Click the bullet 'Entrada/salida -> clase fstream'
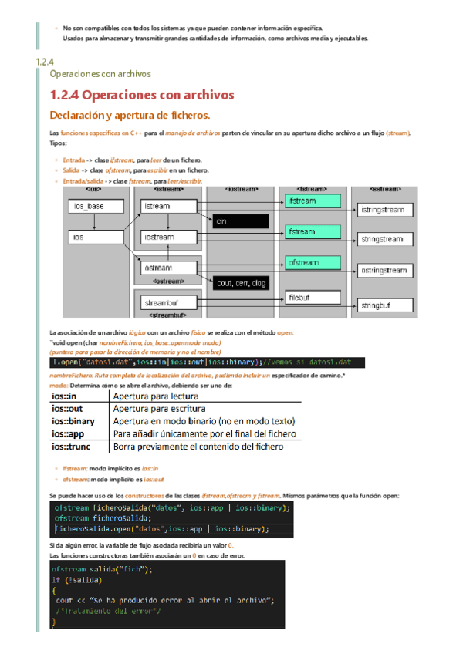 coord(133,181)
